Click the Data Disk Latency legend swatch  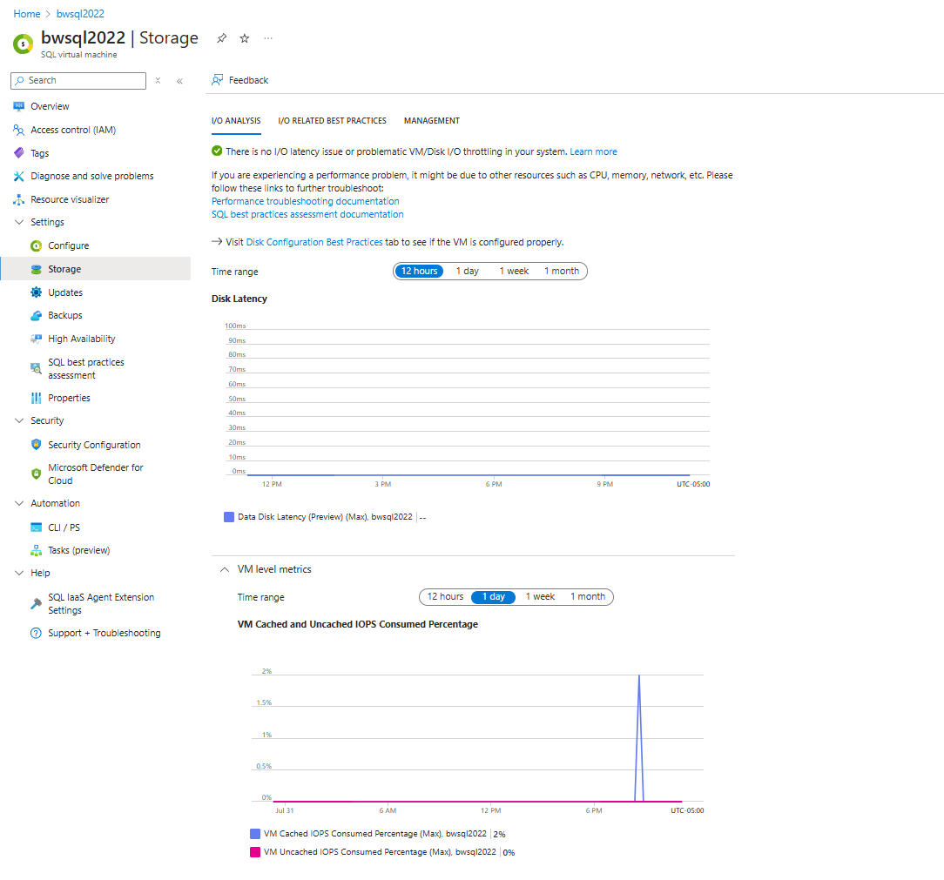tap(229, 517)
